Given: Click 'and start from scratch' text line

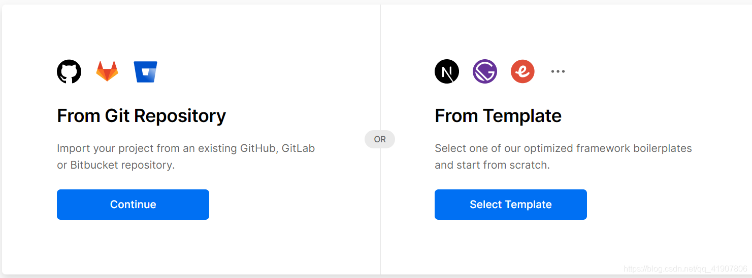Looking at the screenshot, I should pyautogui.click(x=492, y=165).
